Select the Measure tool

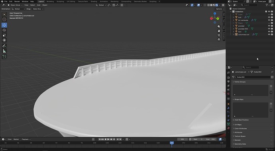pyautogui.click(x=4, y=51)
